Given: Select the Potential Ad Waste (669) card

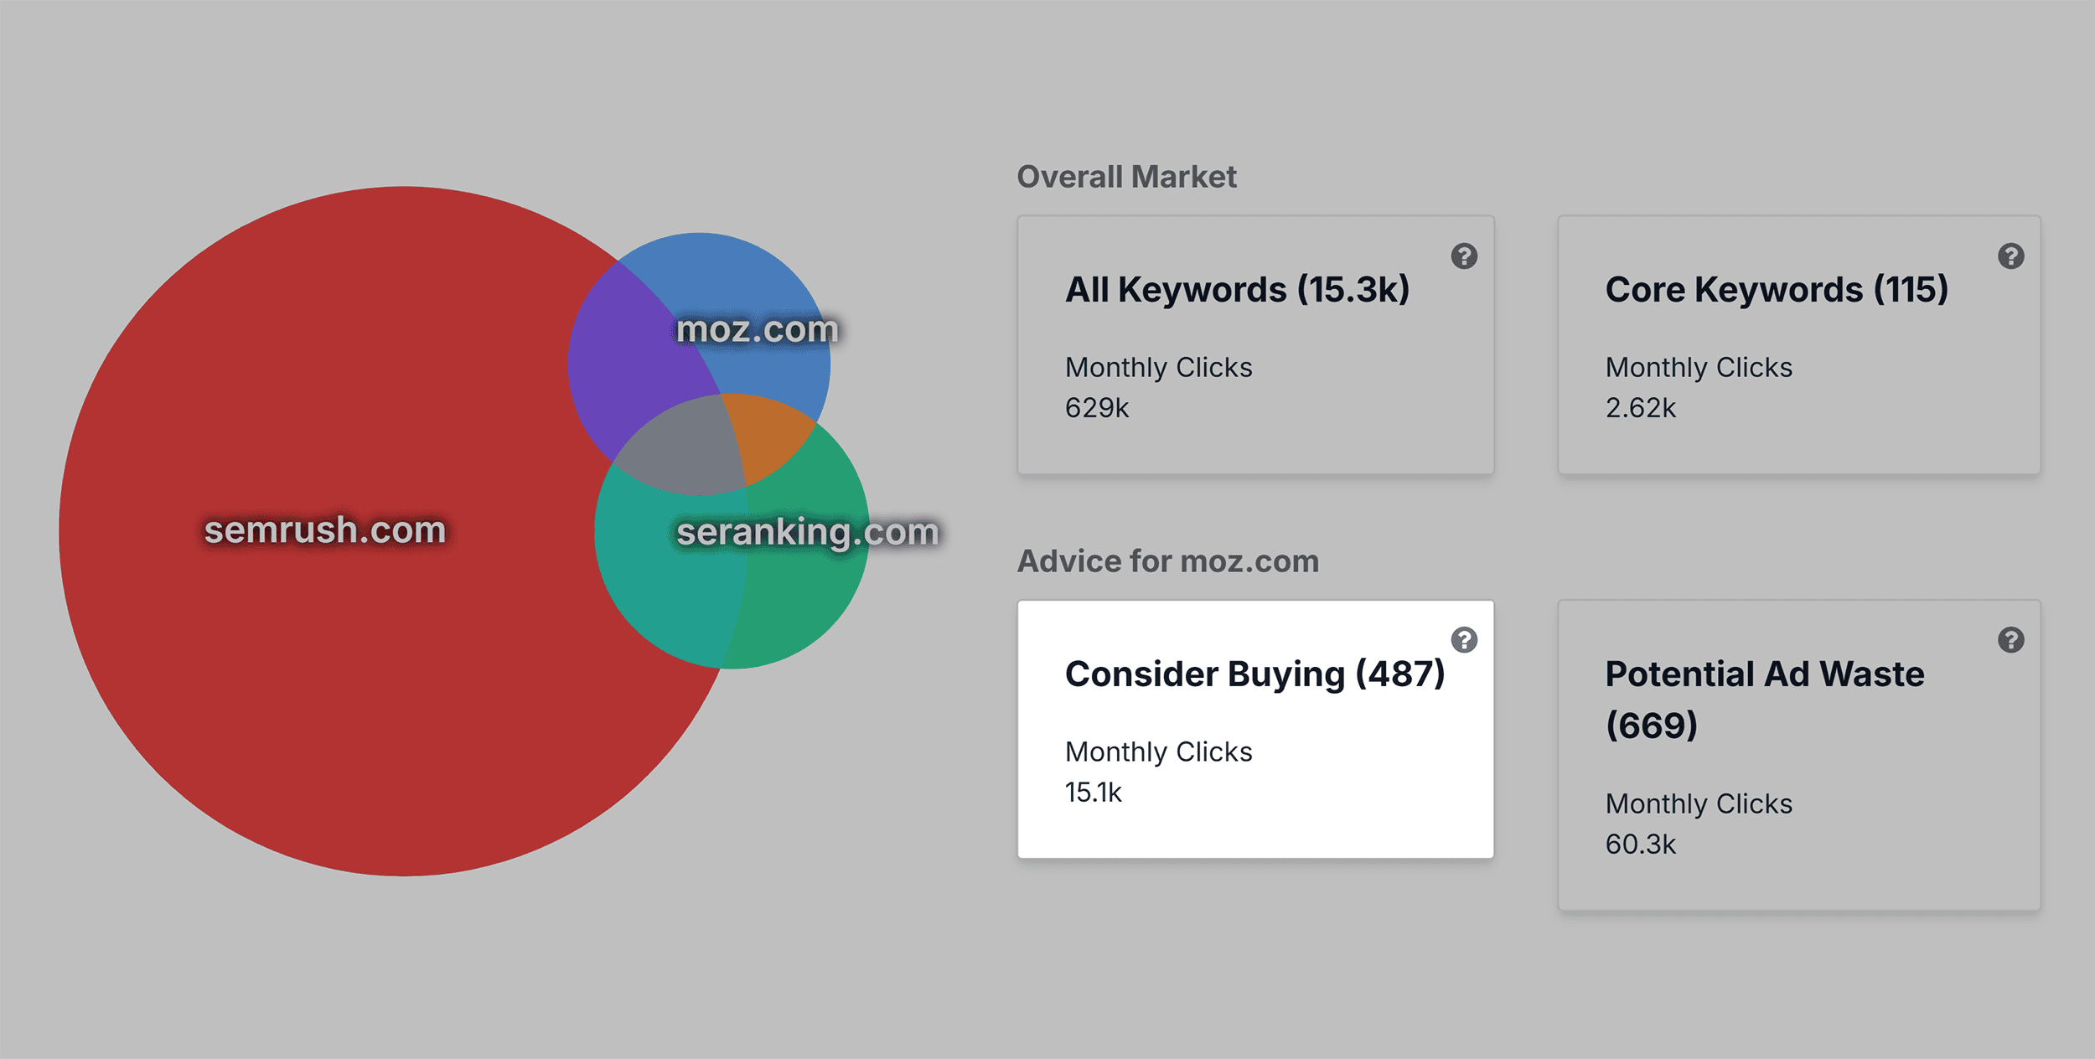Looking at the screenshot, I should (1798, 755).
